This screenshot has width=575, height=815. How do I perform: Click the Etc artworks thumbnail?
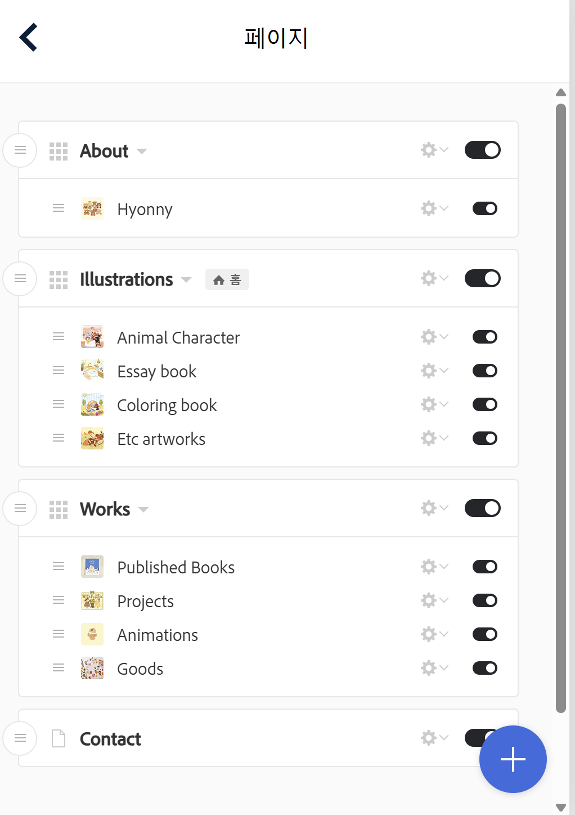(x=92, y=438)
